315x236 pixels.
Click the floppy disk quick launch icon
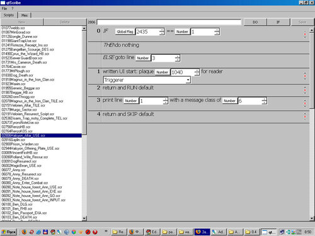pos(45,232)
